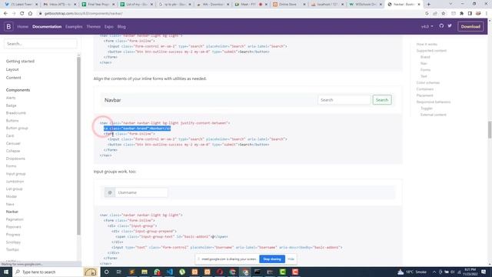Open the notification center icon
Screen dimensions: 492x277
[484, 272]
